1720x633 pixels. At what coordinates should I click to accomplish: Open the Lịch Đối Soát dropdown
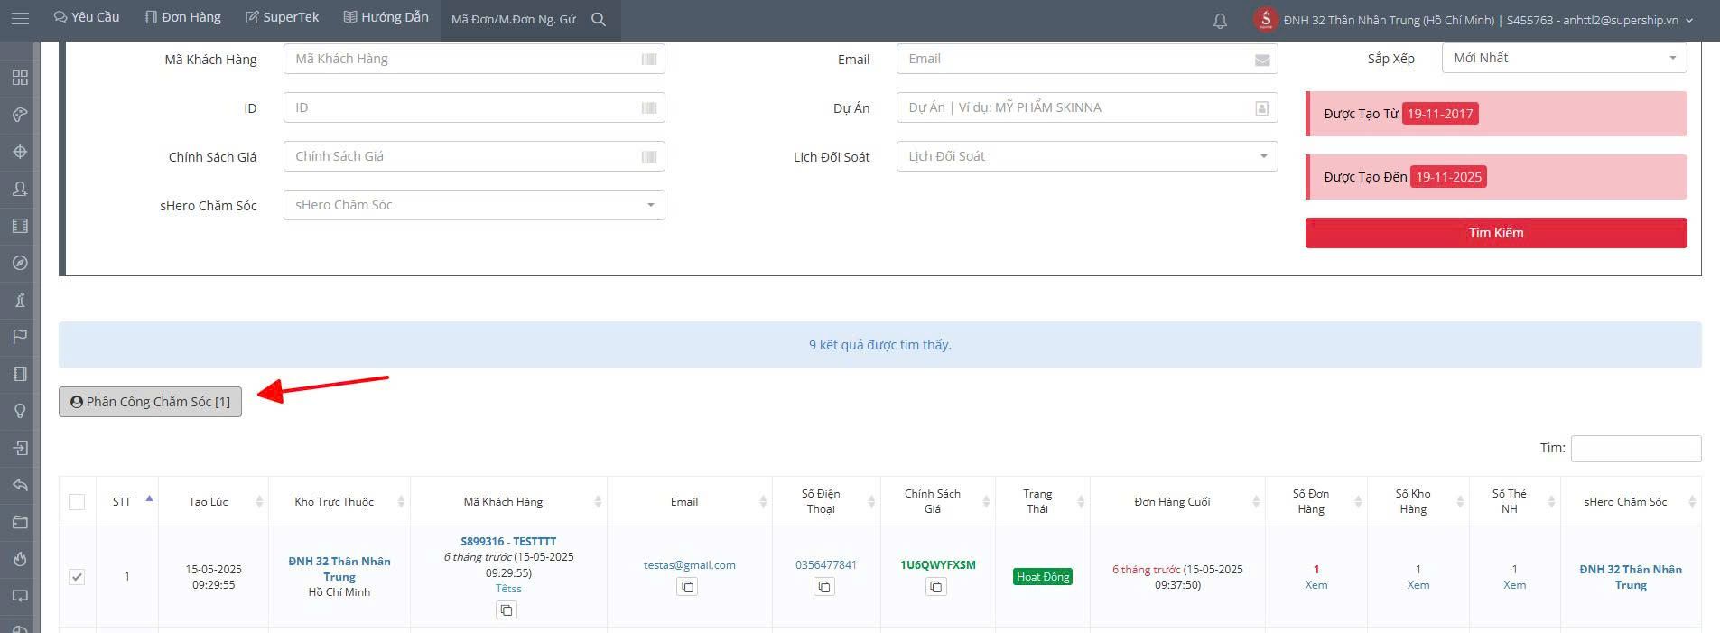click(x=1087, y=156)
